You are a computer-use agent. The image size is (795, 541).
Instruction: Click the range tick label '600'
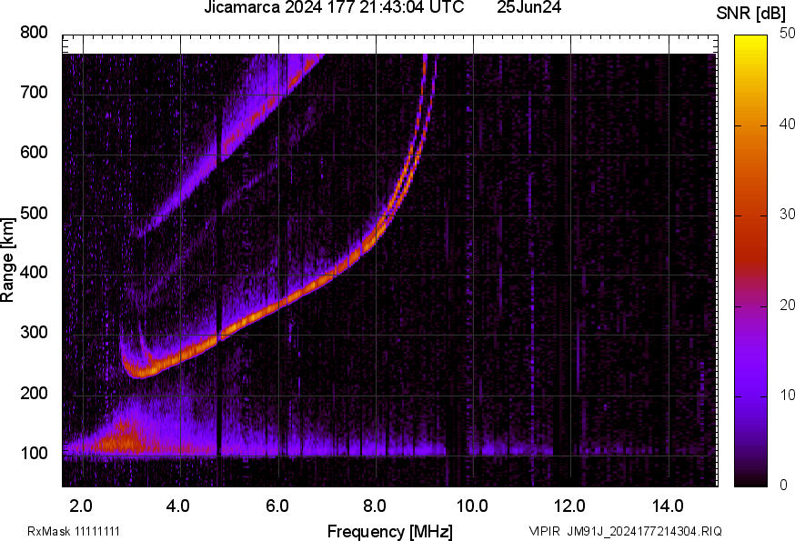34,152
